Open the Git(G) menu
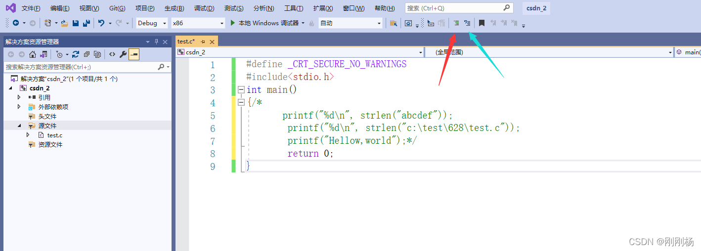The height and width of the screenshot is (251, 701). point(117,8)
